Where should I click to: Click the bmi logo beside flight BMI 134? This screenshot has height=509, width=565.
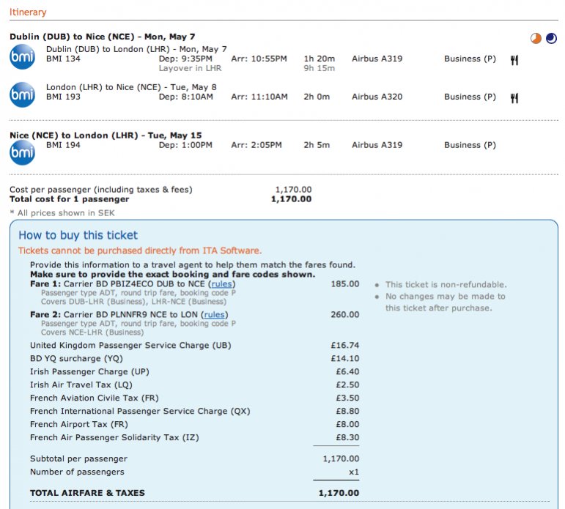pos(22,56)
